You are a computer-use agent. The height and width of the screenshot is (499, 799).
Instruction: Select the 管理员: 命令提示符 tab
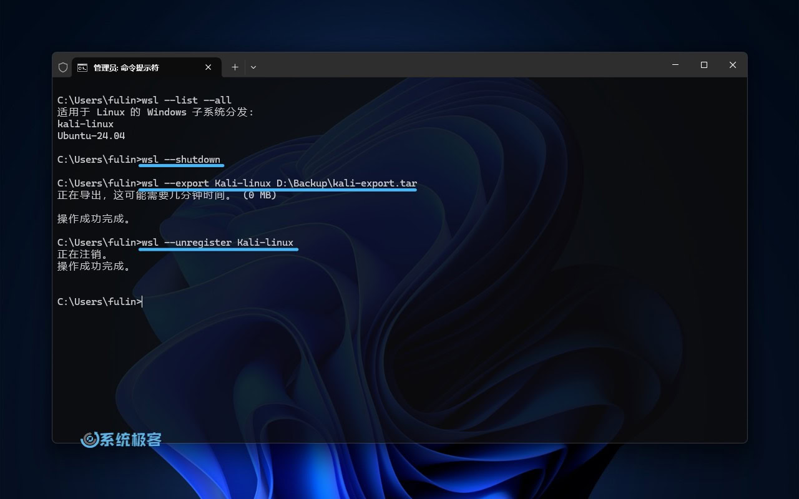(147, 67)
